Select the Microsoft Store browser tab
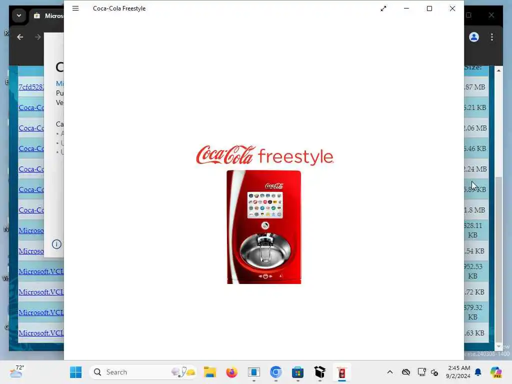The height and width of the screenshot is (384, 512). point(48,15)
